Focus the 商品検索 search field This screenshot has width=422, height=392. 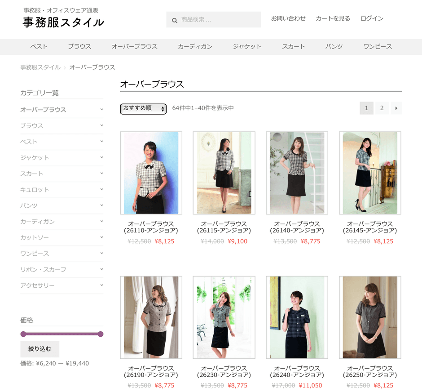tap(218, 20)
